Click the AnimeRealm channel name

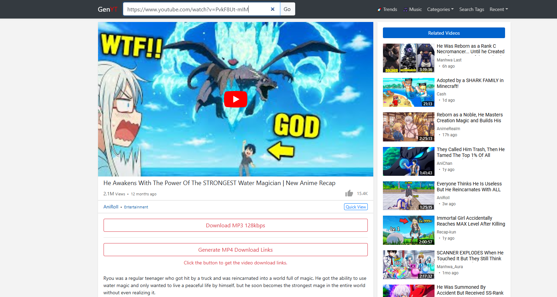click(448, 129)
